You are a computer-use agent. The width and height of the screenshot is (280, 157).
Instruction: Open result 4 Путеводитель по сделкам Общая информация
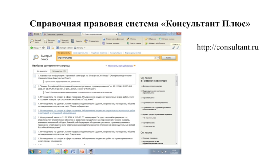point(86,105)
